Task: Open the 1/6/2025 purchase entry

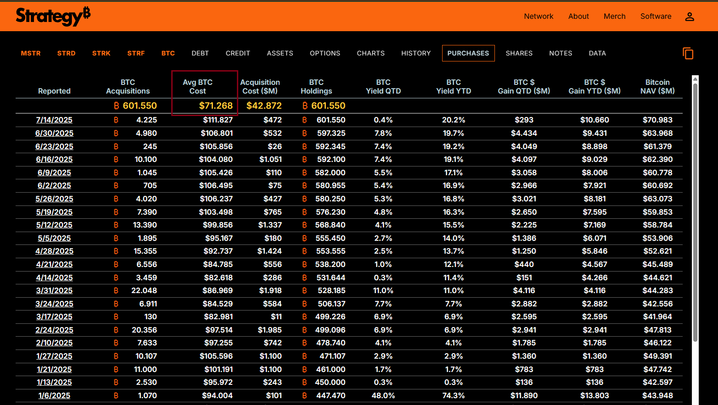Action: coord(54,396)
